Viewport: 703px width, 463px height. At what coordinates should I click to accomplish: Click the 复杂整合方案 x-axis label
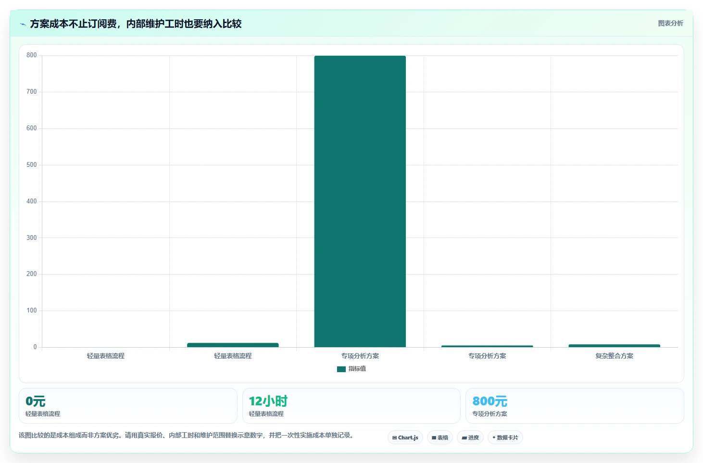[x=614, y=356]
